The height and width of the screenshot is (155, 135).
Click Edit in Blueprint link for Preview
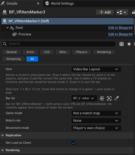pyautogui.click(x=120, y=34)
